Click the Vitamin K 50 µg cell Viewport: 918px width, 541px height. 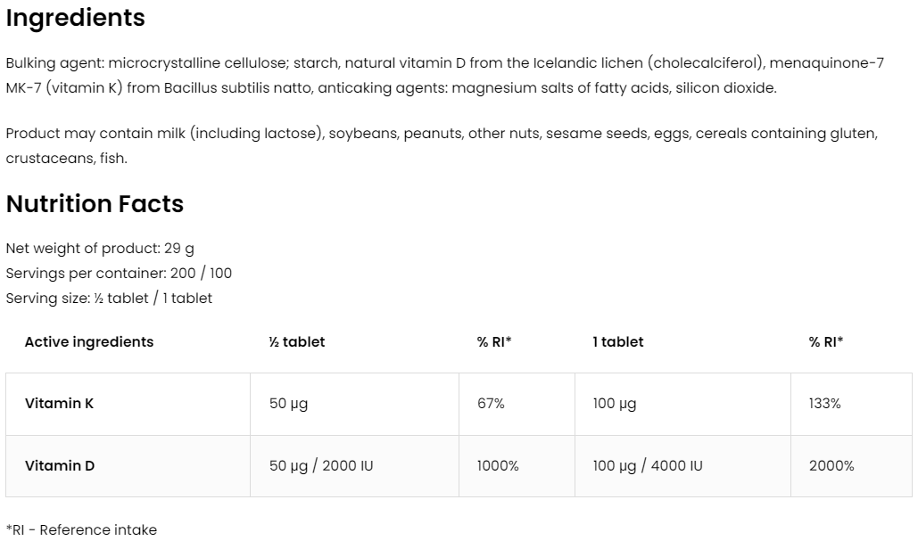[x=288, y=404]
